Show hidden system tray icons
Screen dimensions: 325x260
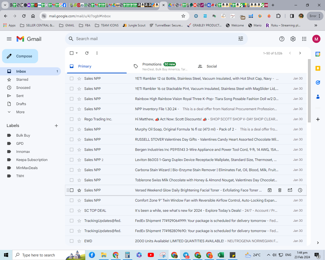(x=268, y=255)
